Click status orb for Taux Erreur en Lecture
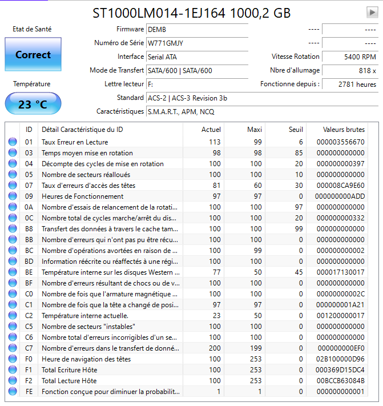 click(x=13, y=142)
